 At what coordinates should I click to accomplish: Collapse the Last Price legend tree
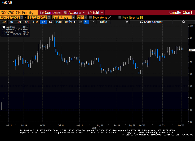point(2,27)
